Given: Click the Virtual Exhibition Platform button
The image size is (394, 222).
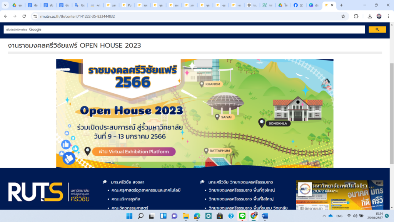Looking at the screenshot, I should [x=134, y=151].
